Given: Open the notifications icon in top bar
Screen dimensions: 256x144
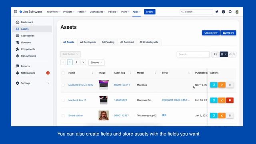Looking at the screenshot, I should pos(217,12).
